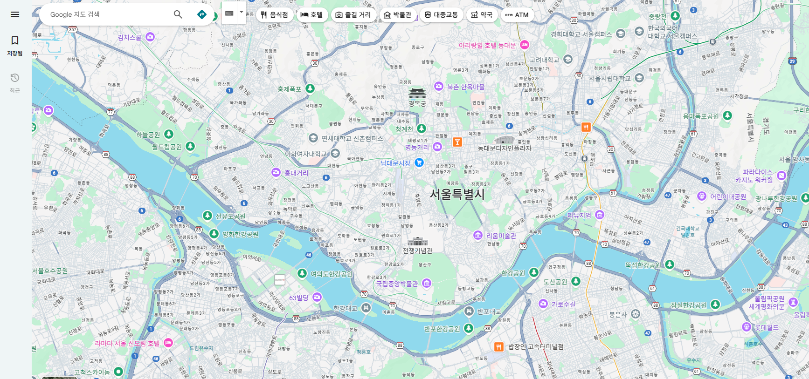Click the 중랑천 green pin
Viewport: 809px width, 379px height.
675,16
